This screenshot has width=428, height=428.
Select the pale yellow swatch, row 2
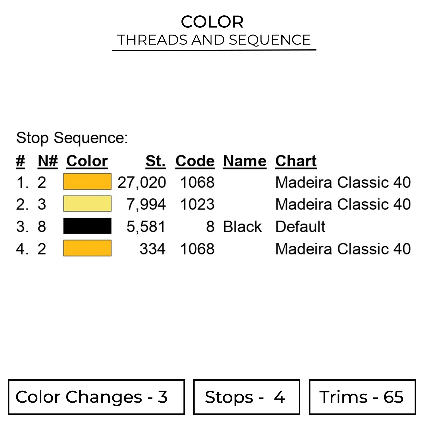[x=87, y=204]
